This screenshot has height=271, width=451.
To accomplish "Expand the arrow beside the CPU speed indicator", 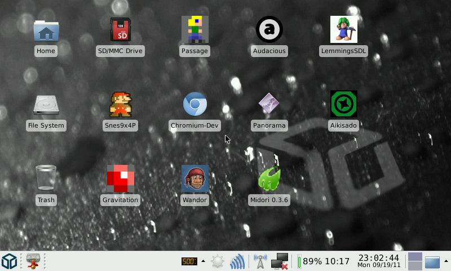I will pos(203,261).
